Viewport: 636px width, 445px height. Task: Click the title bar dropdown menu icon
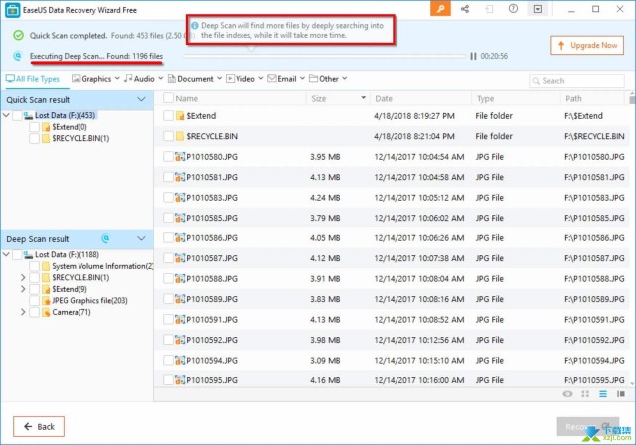tap(538, 9)
